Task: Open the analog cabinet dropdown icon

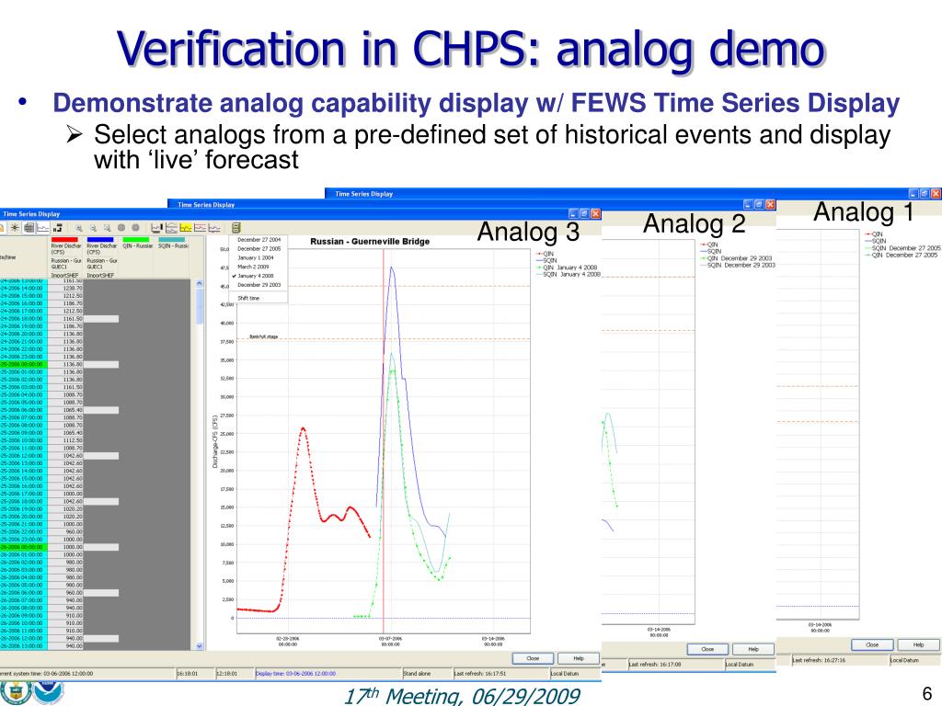Action: pos(236,228)
